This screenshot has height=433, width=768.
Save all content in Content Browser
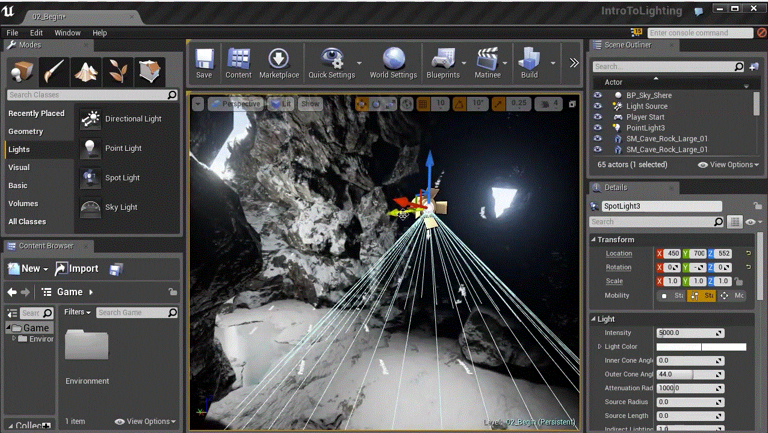116,269
